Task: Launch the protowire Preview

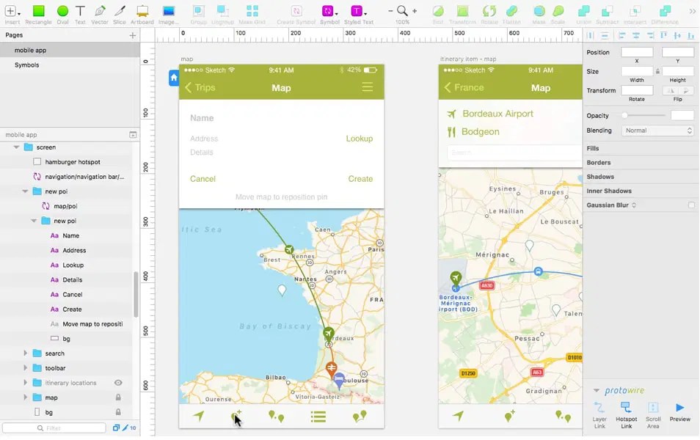Action: [679, 409]
